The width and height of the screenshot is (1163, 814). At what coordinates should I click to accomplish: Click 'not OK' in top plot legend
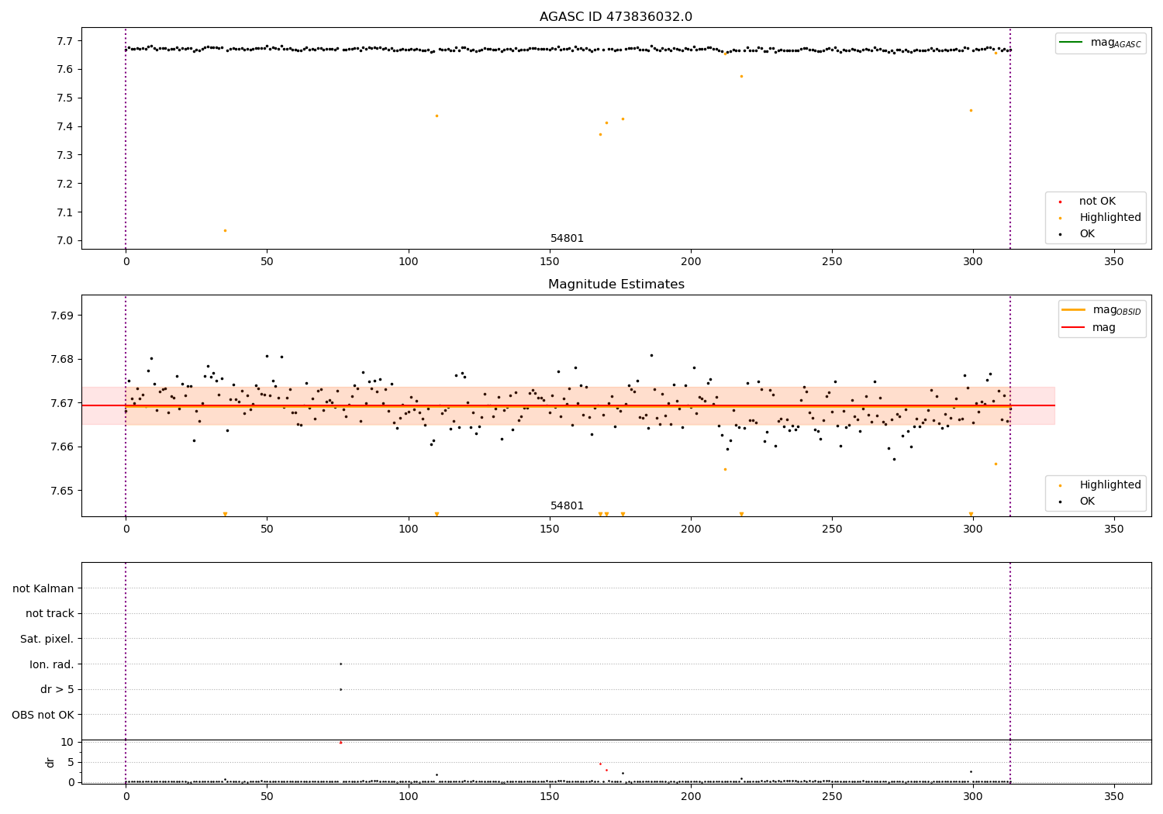click(x=1097, y=202)
